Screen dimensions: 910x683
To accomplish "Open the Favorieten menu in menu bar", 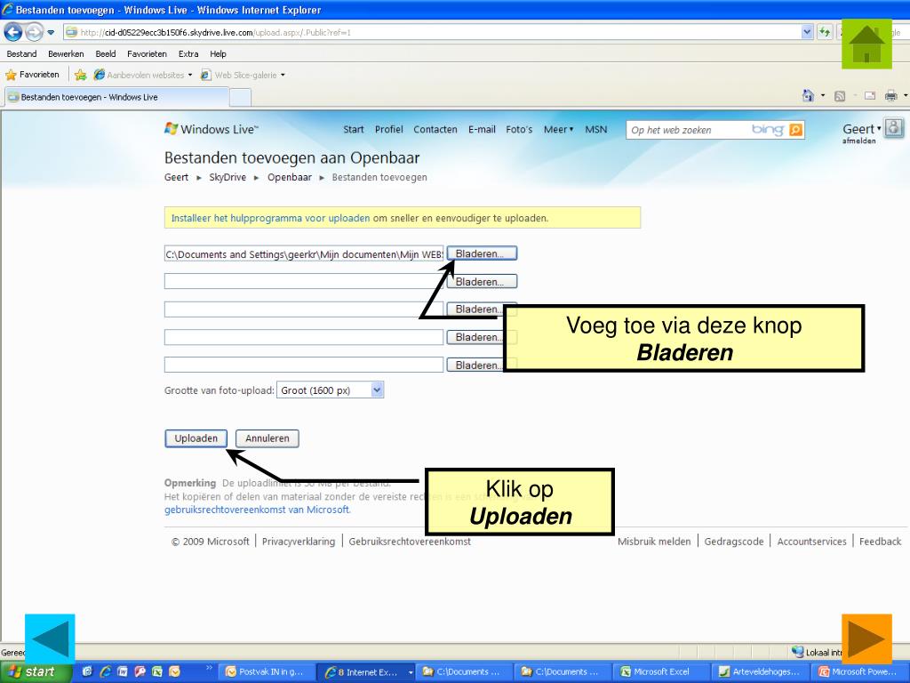I will (147, 54).
